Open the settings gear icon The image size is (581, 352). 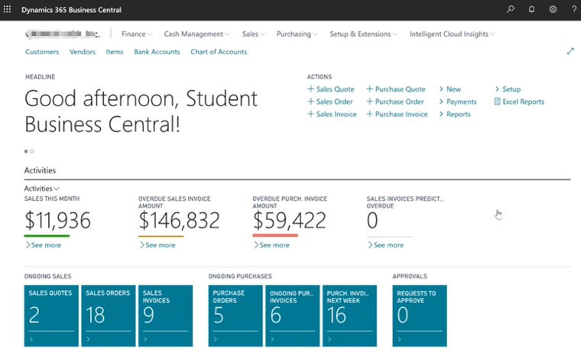pos(553,9)
